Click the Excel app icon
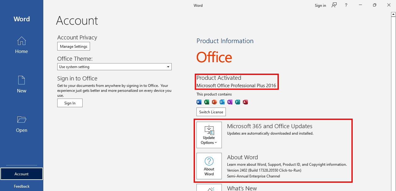 point(207,102)
